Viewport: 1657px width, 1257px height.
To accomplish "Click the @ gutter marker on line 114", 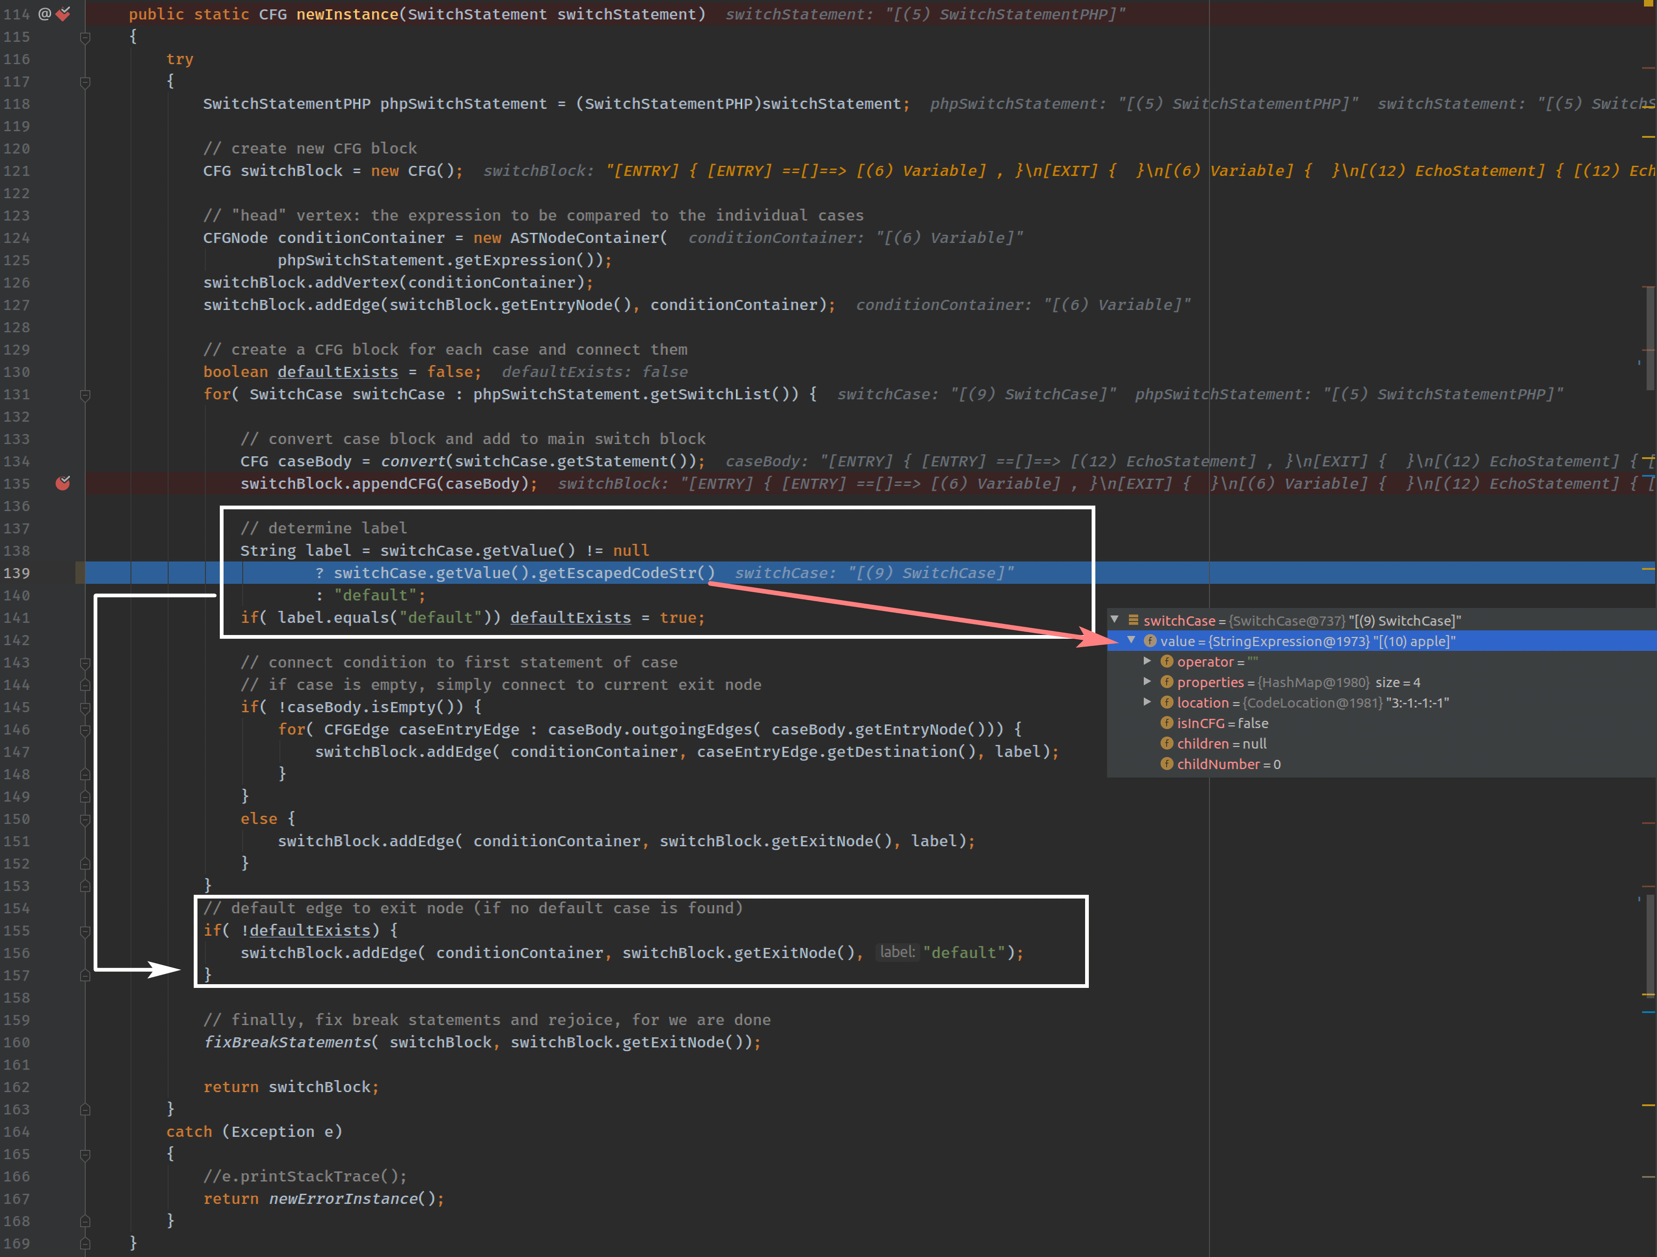I will click(45, 14).
